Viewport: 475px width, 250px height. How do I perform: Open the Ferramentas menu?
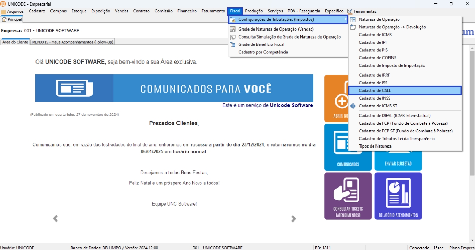(x=364, y=11)
